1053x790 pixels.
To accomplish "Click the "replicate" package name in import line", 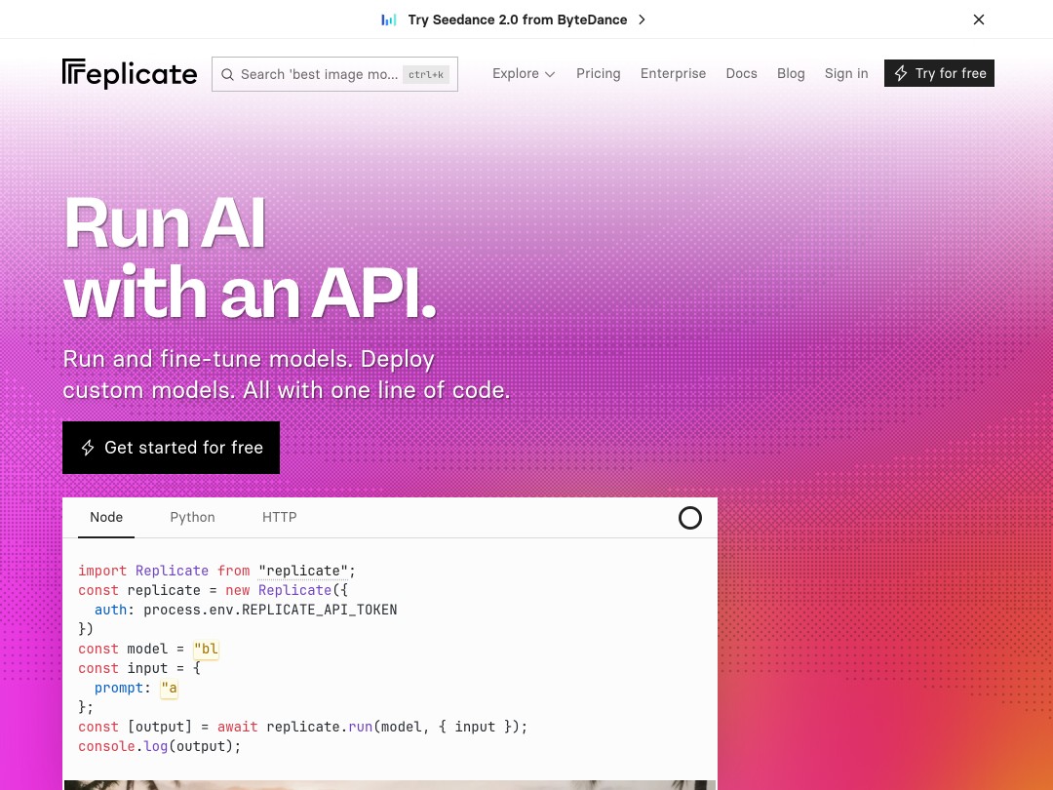I will (x=303, y=571).
